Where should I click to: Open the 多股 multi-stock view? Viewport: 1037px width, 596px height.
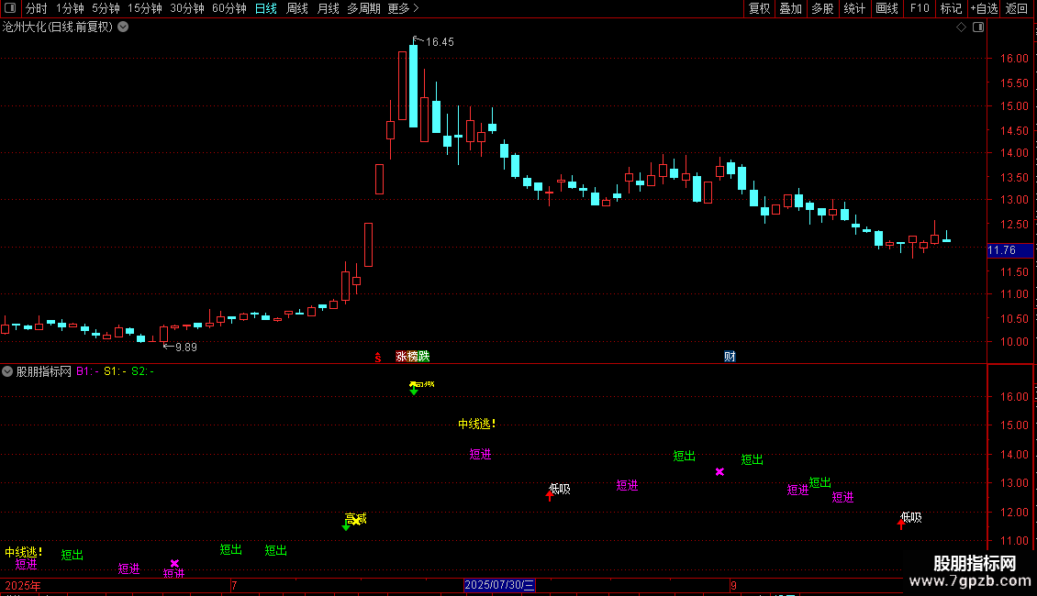click(x=822, y=8)
